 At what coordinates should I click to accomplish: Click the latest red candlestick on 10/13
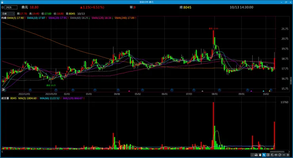(274, 63)
